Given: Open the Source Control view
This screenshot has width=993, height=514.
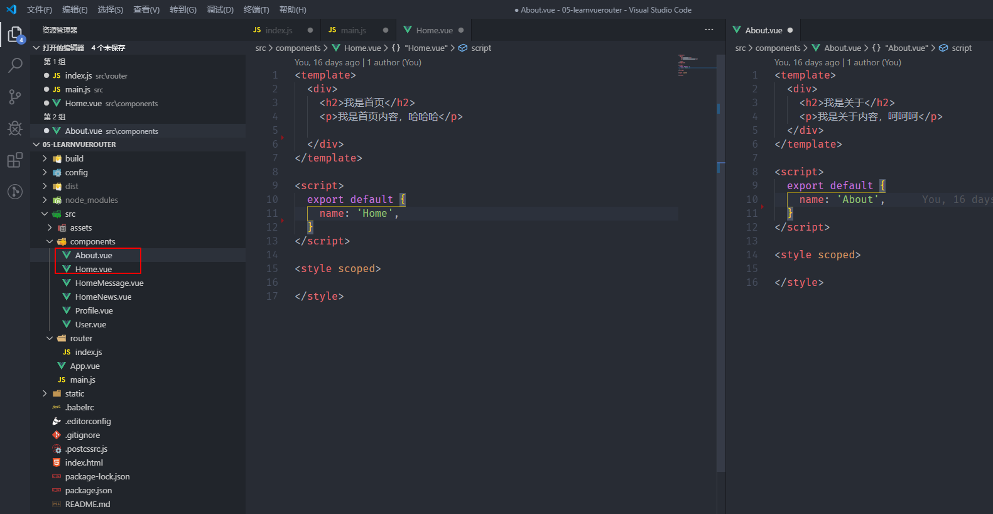Looking at the screenshot, I should pos(15,97).
